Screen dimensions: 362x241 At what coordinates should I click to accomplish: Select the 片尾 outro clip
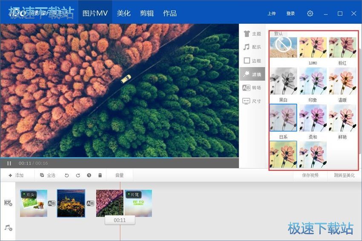coord(138,203)
